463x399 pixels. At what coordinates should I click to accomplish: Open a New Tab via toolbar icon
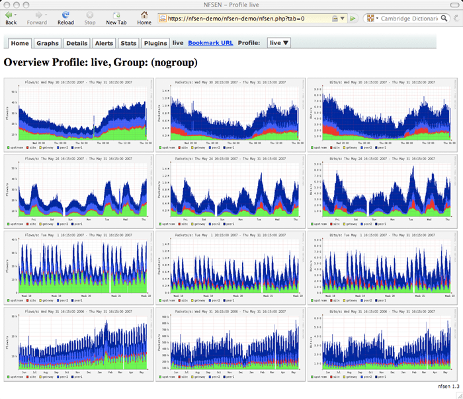116,15
